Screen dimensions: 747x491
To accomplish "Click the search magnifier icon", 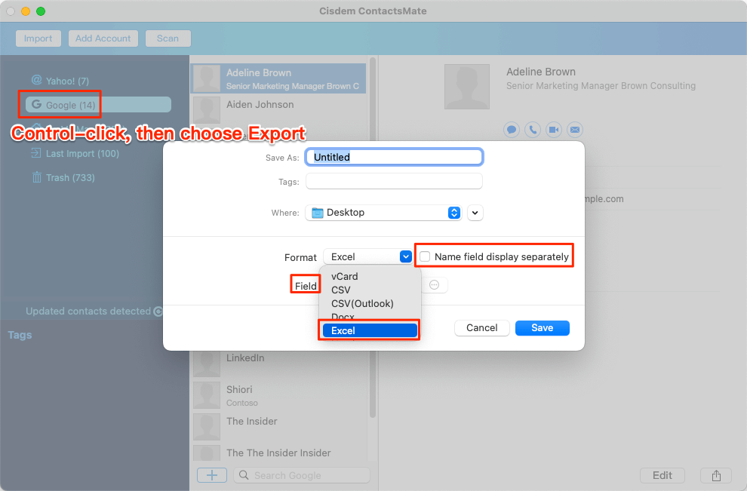I will pos(244,475).
